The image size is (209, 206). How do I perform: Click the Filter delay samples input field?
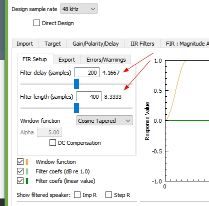click(x=87, y=72)
